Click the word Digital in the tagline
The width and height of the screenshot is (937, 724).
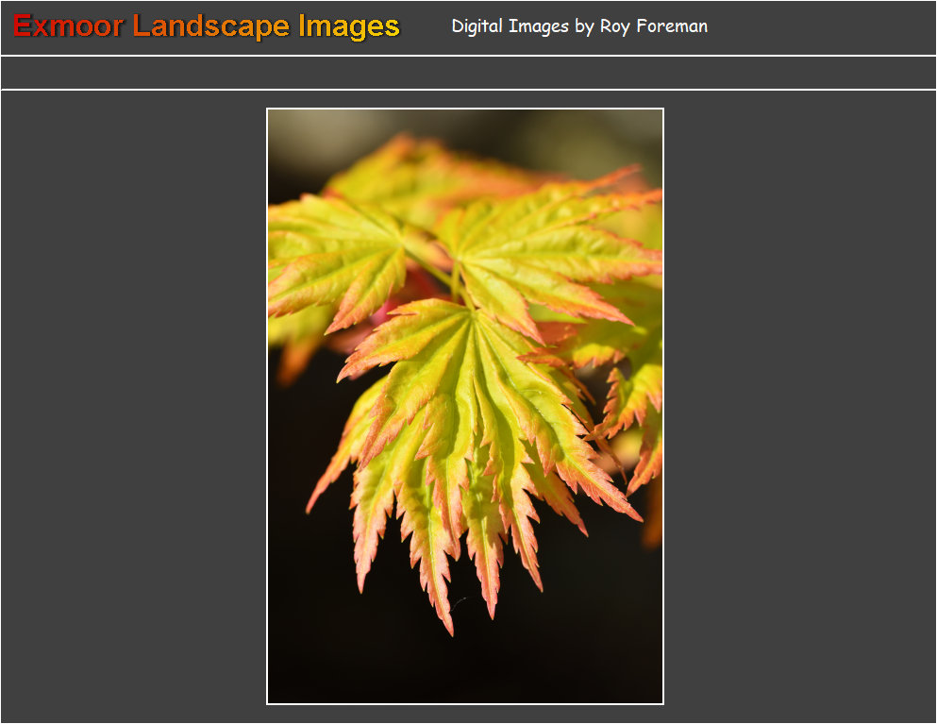(477, 26)
